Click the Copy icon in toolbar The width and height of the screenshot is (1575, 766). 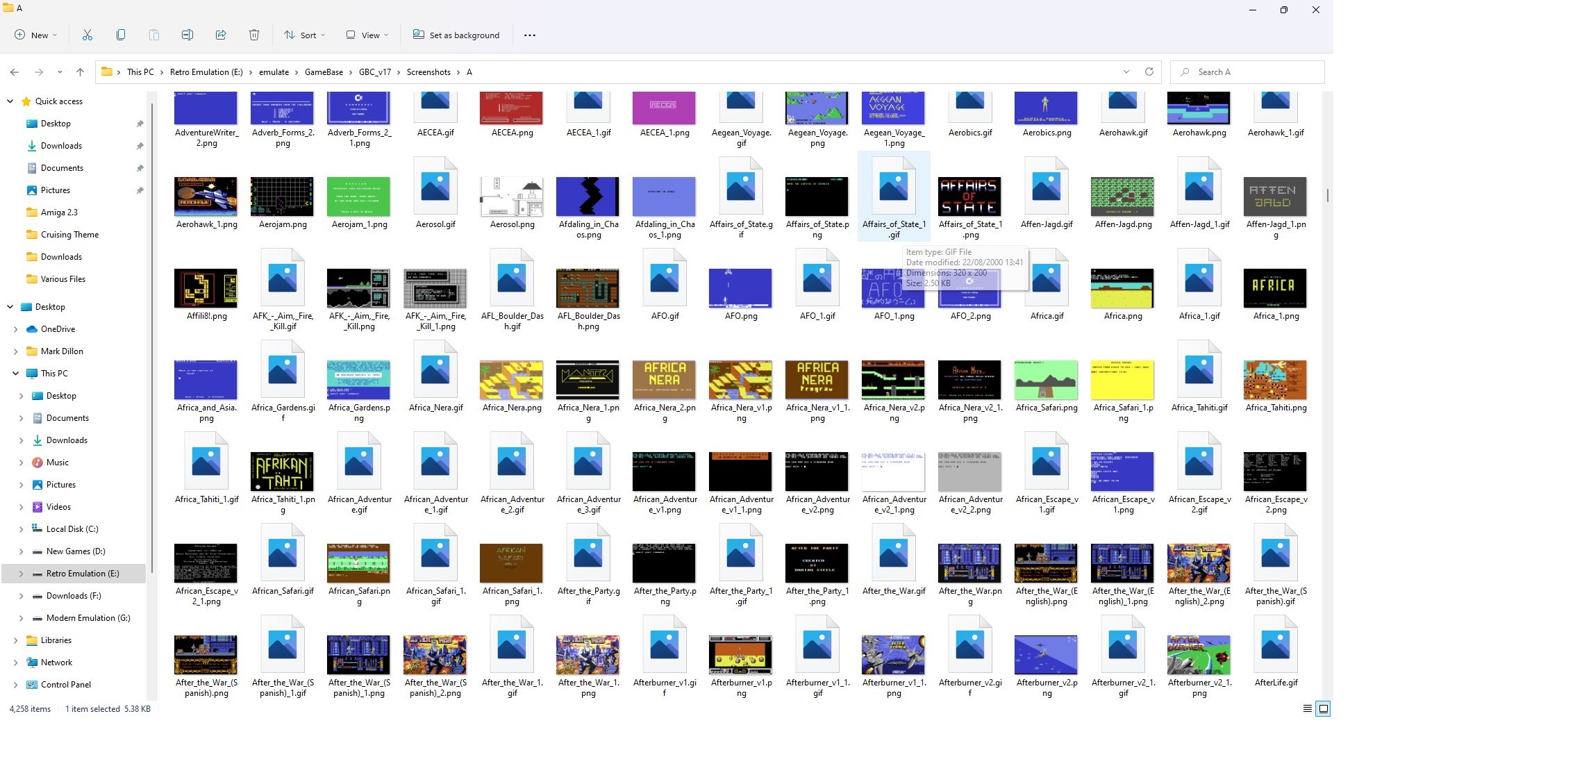121,35
